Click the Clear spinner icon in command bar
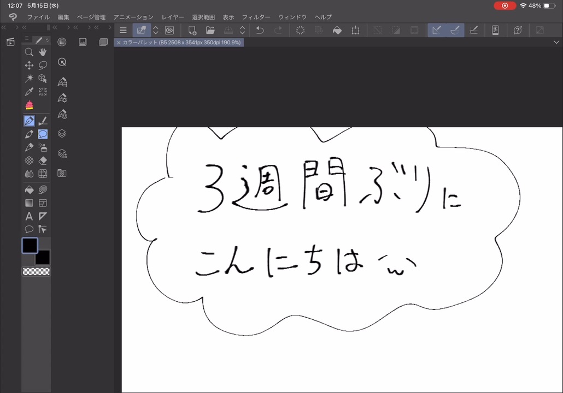This screenshot has height=393, width=563. (x=300, y=31)
